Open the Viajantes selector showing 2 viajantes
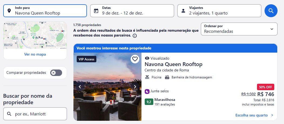The height and width of the screenshot is (124, 284). [x=219, y=11]
